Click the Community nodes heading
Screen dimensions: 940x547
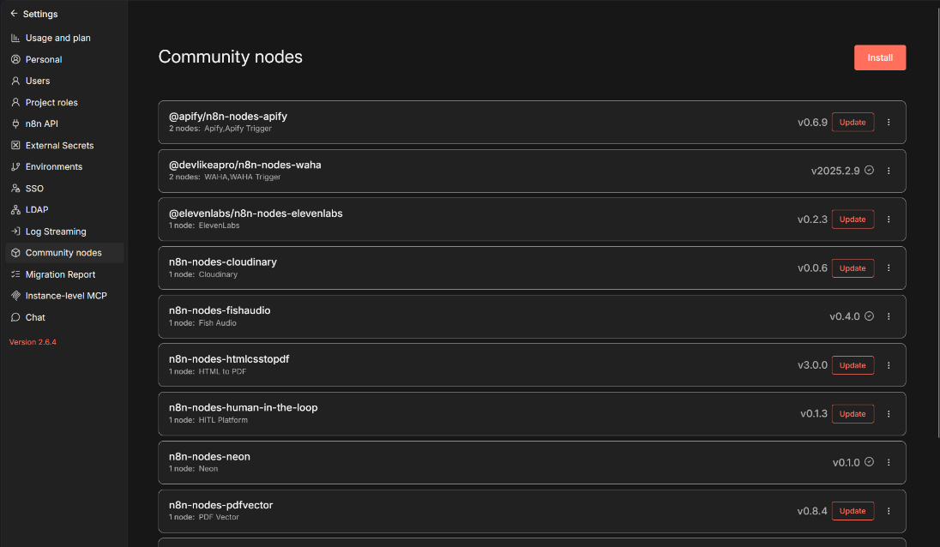[x=230, y=57]
